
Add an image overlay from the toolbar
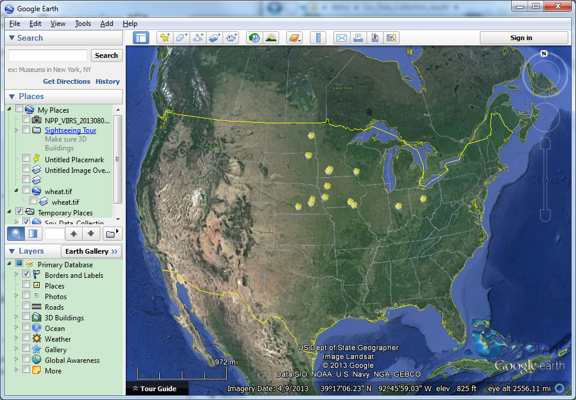pos(215,38)
